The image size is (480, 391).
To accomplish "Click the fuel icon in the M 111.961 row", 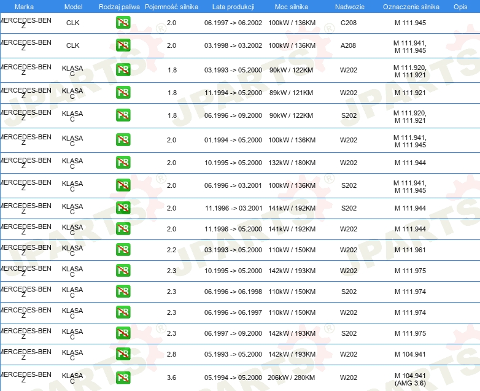I will [123, 250].
